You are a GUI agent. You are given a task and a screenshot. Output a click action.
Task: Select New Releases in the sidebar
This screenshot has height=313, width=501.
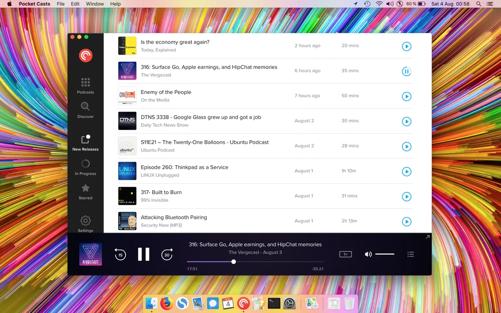pyautogui.click(x=85, y=142)
